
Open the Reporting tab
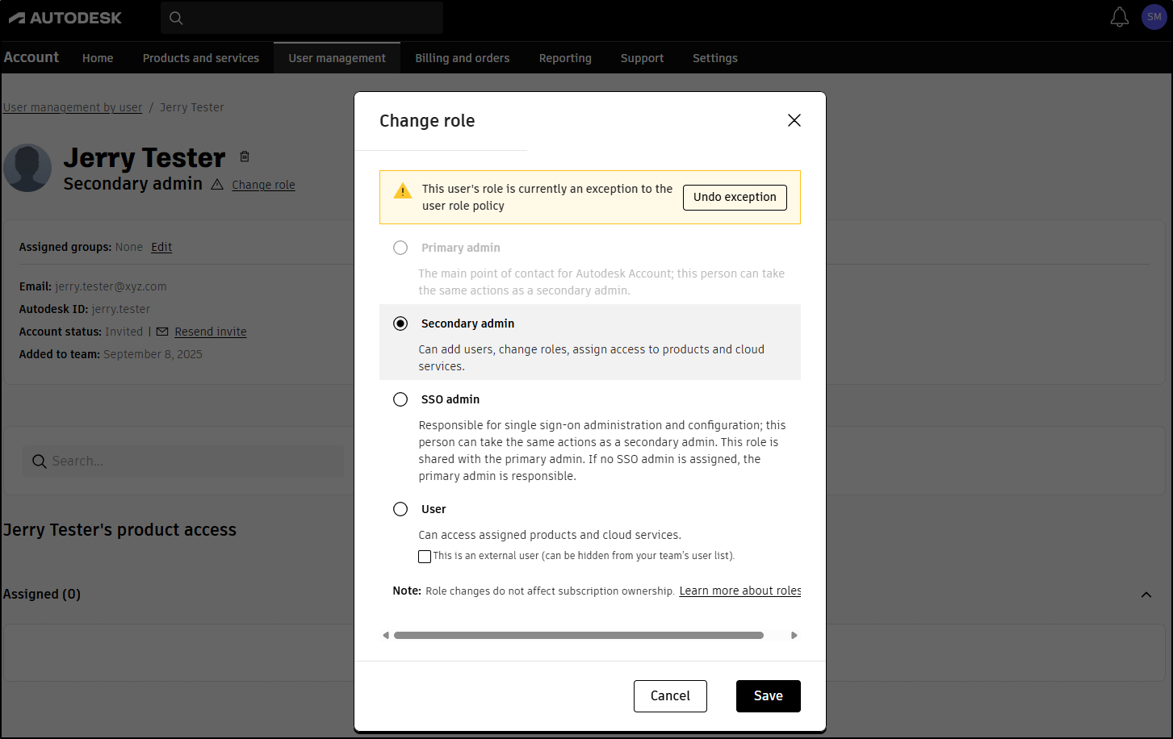tap(565, 58)
